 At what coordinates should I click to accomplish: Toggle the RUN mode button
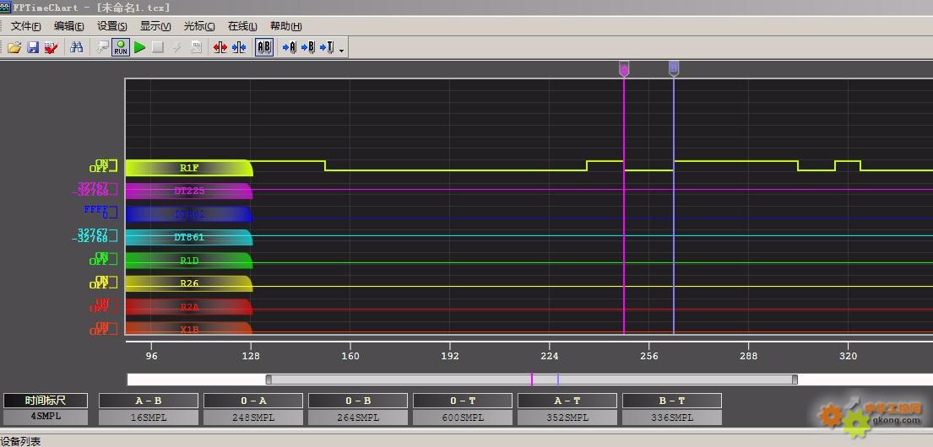[x=121, y=47]
